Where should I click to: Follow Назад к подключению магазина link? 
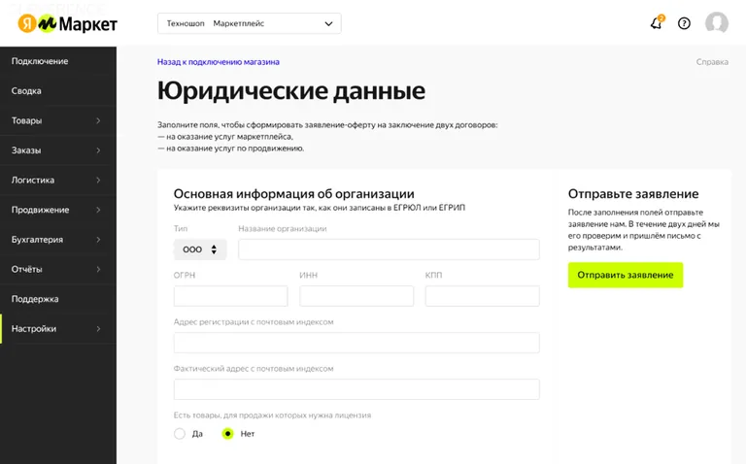click(x=219, y=62)
